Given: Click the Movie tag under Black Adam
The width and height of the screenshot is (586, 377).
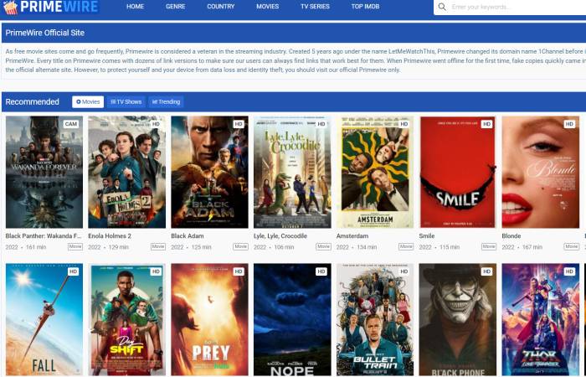Looking at the screenshot, I should pos(241,247).
